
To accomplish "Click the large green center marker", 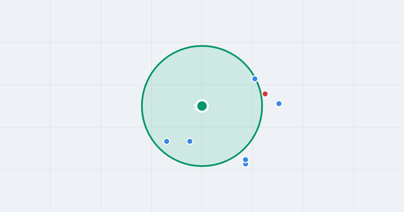I will pos(202,106).
